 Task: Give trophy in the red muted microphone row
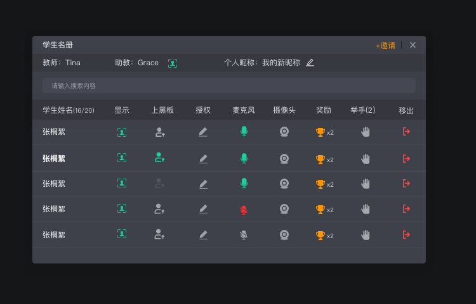pyautogui.click(x=321, y=209)
